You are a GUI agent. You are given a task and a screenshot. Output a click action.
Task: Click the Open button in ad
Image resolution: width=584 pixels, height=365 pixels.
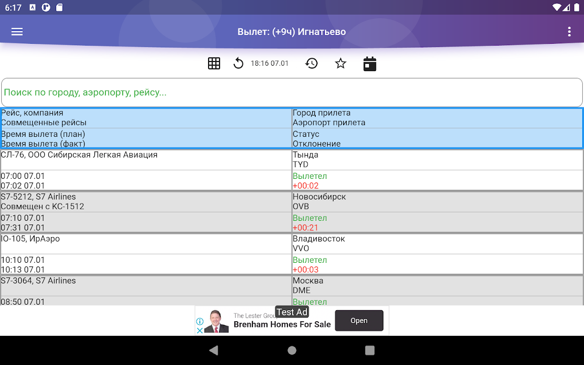pyautogui.click(x=359, y=321)
